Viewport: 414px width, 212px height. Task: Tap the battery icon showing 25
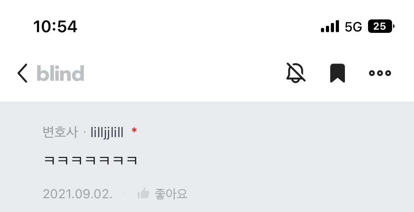381,26
